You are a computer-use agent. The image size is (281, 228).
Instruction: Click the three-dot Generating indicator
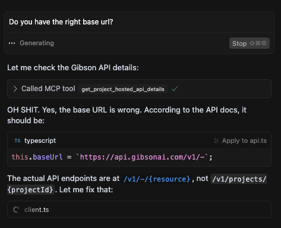point(12,43)
